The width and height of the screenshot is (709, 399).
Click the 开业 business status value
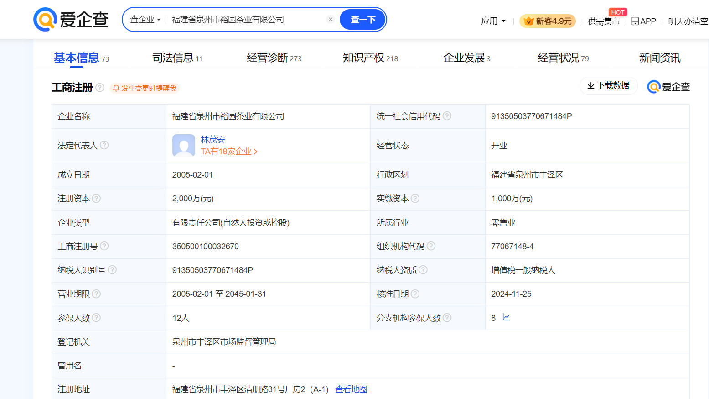(499, 146)
